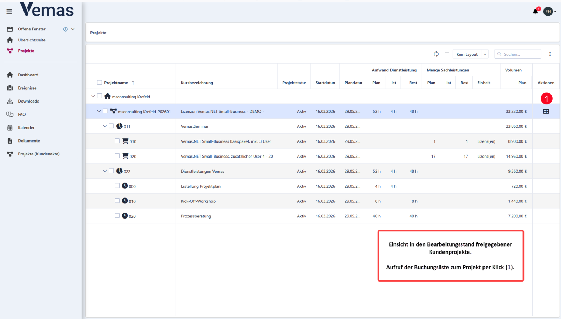Open Dokumente from the sidebar
Screen dimensions: 561x319
[x=29, y=141]
